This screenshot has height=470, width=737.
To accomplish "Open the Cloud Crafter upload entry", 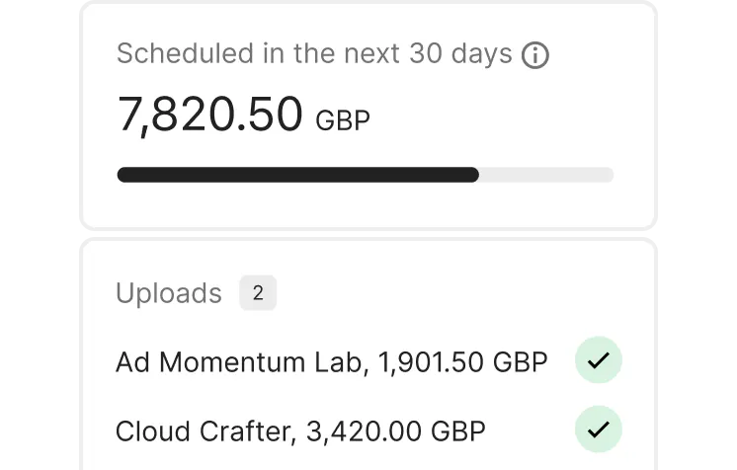I will click(300, 431).
